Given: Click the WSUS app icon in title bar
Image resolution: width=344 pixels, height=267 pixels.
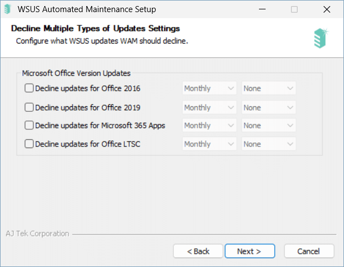Looking at the screenshot, I should pyautogui.click(x=8, y=9).
